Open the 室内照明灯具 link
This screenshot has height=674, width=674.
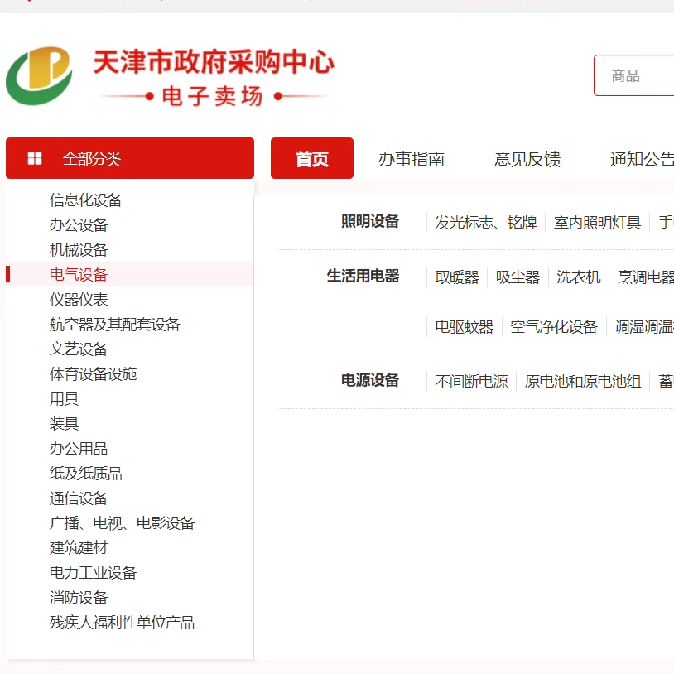point(598,222)
